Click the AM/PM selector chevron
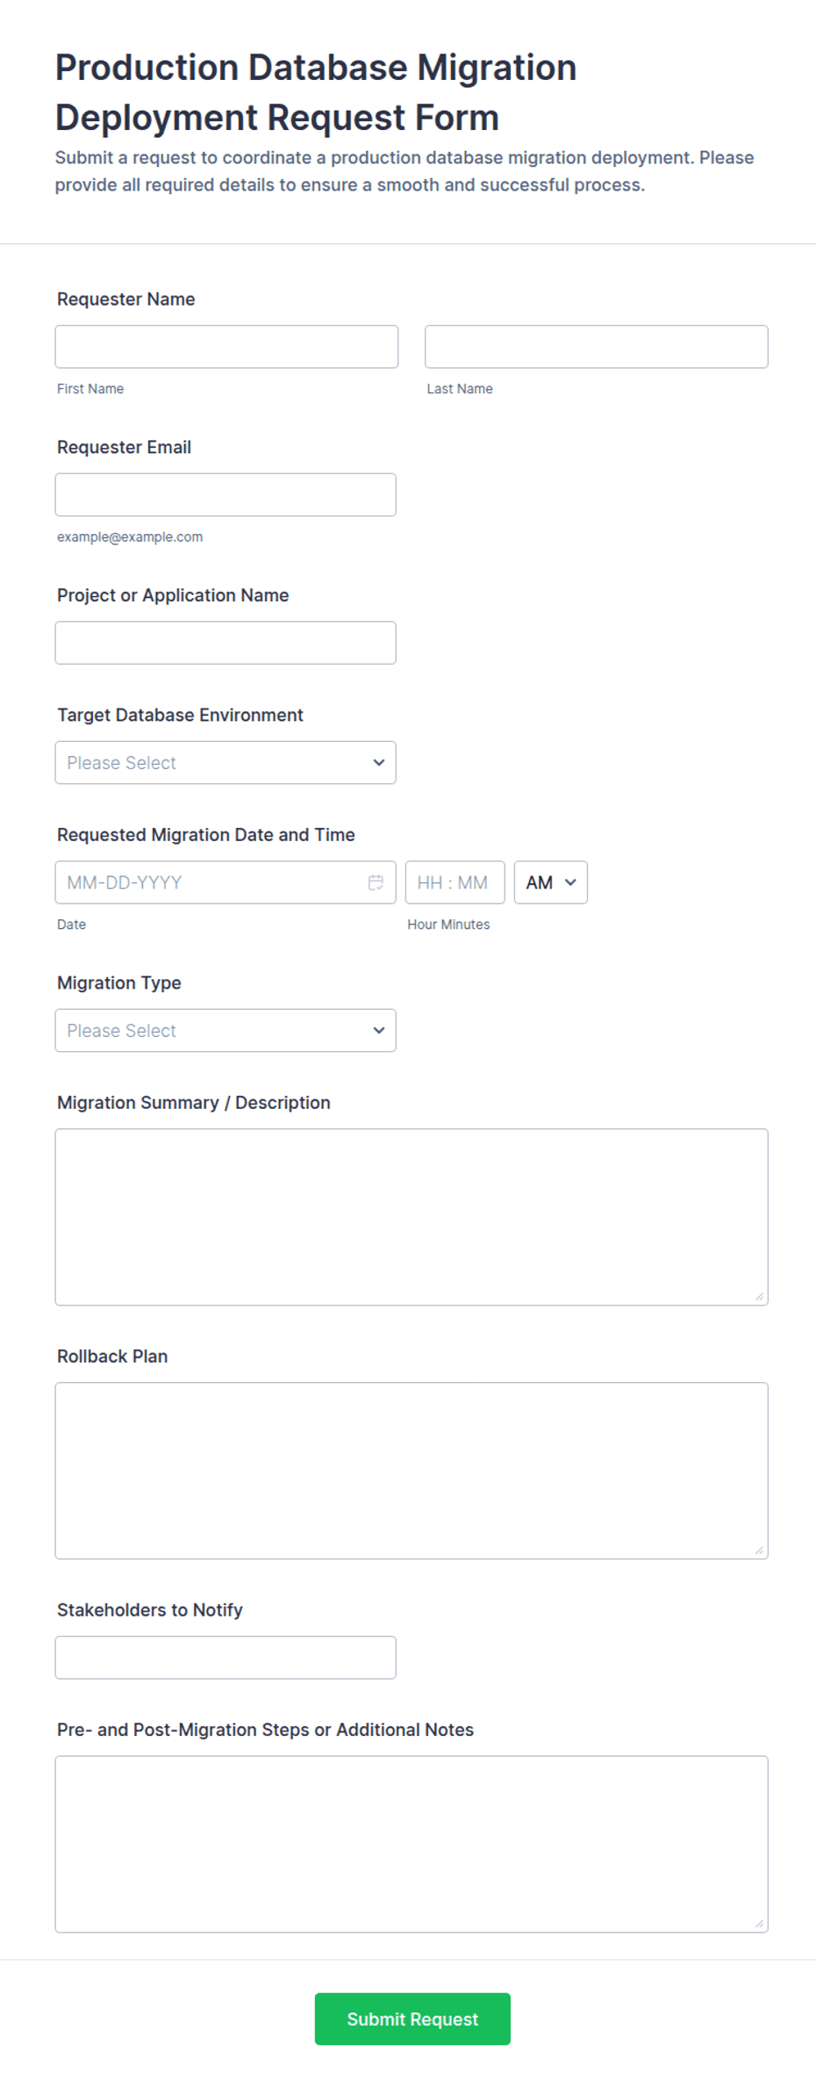 click(x=570, y=882)
